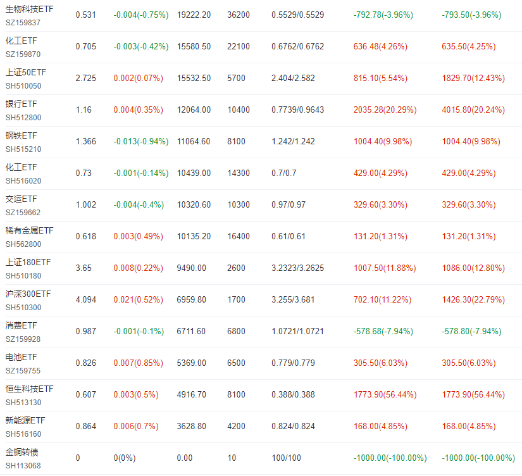The width and height of the screenshot is (522, 476).
Task: Select change -0.013(-0.94%)
Action: point(141,142)
